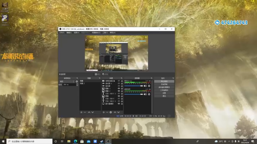Click the mixer panel vertical scrollbar
The height and width of the screenshot is (144, 257).
coord(152,97)
